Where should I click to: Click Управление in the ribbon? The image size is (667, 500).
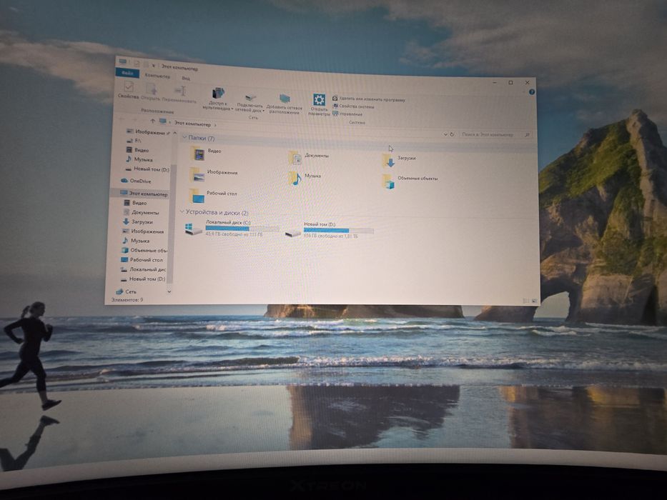click(x=347, y=114)
